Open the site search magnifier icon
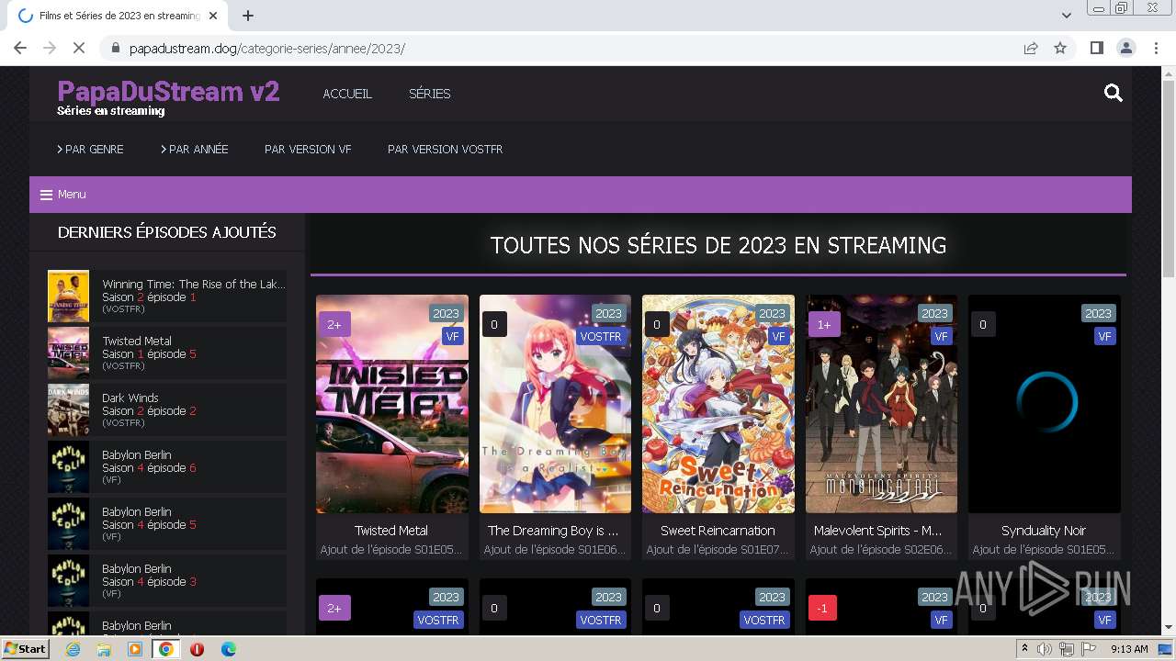This screenshot has width=1176, height=661. [x=1113, y=93]
